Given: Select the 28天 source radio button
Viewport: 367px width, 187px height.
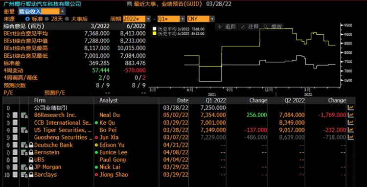Looking at the screenshot, I should tap(47, 19).
